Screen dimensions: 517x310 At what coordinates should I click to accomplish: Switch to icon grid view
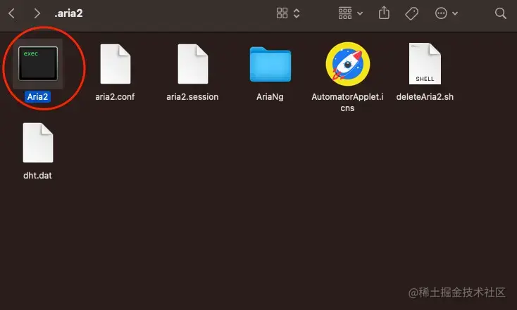(x=282, y=13)
